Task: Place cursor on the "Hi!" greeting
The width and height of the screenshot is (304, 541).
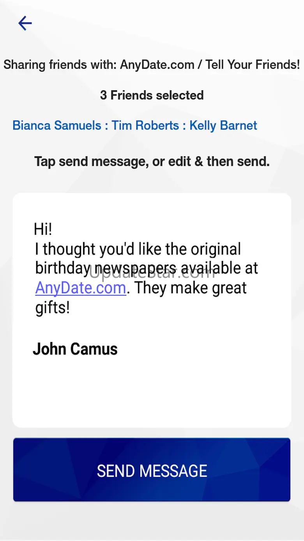Action: (x=43, y=229)
